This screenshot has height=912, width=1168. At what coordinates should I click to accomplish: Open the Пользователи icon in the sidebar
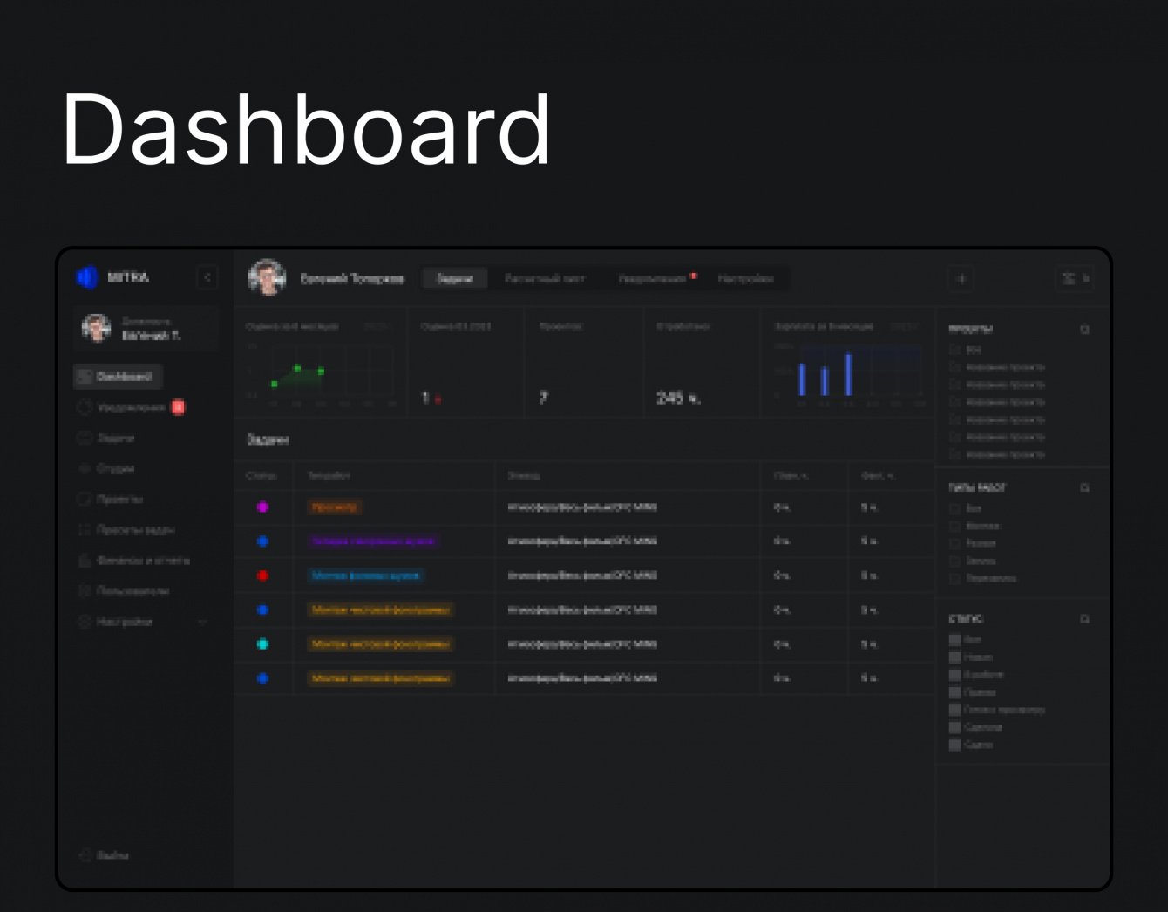pyautogui.click(x=85, y=590)
